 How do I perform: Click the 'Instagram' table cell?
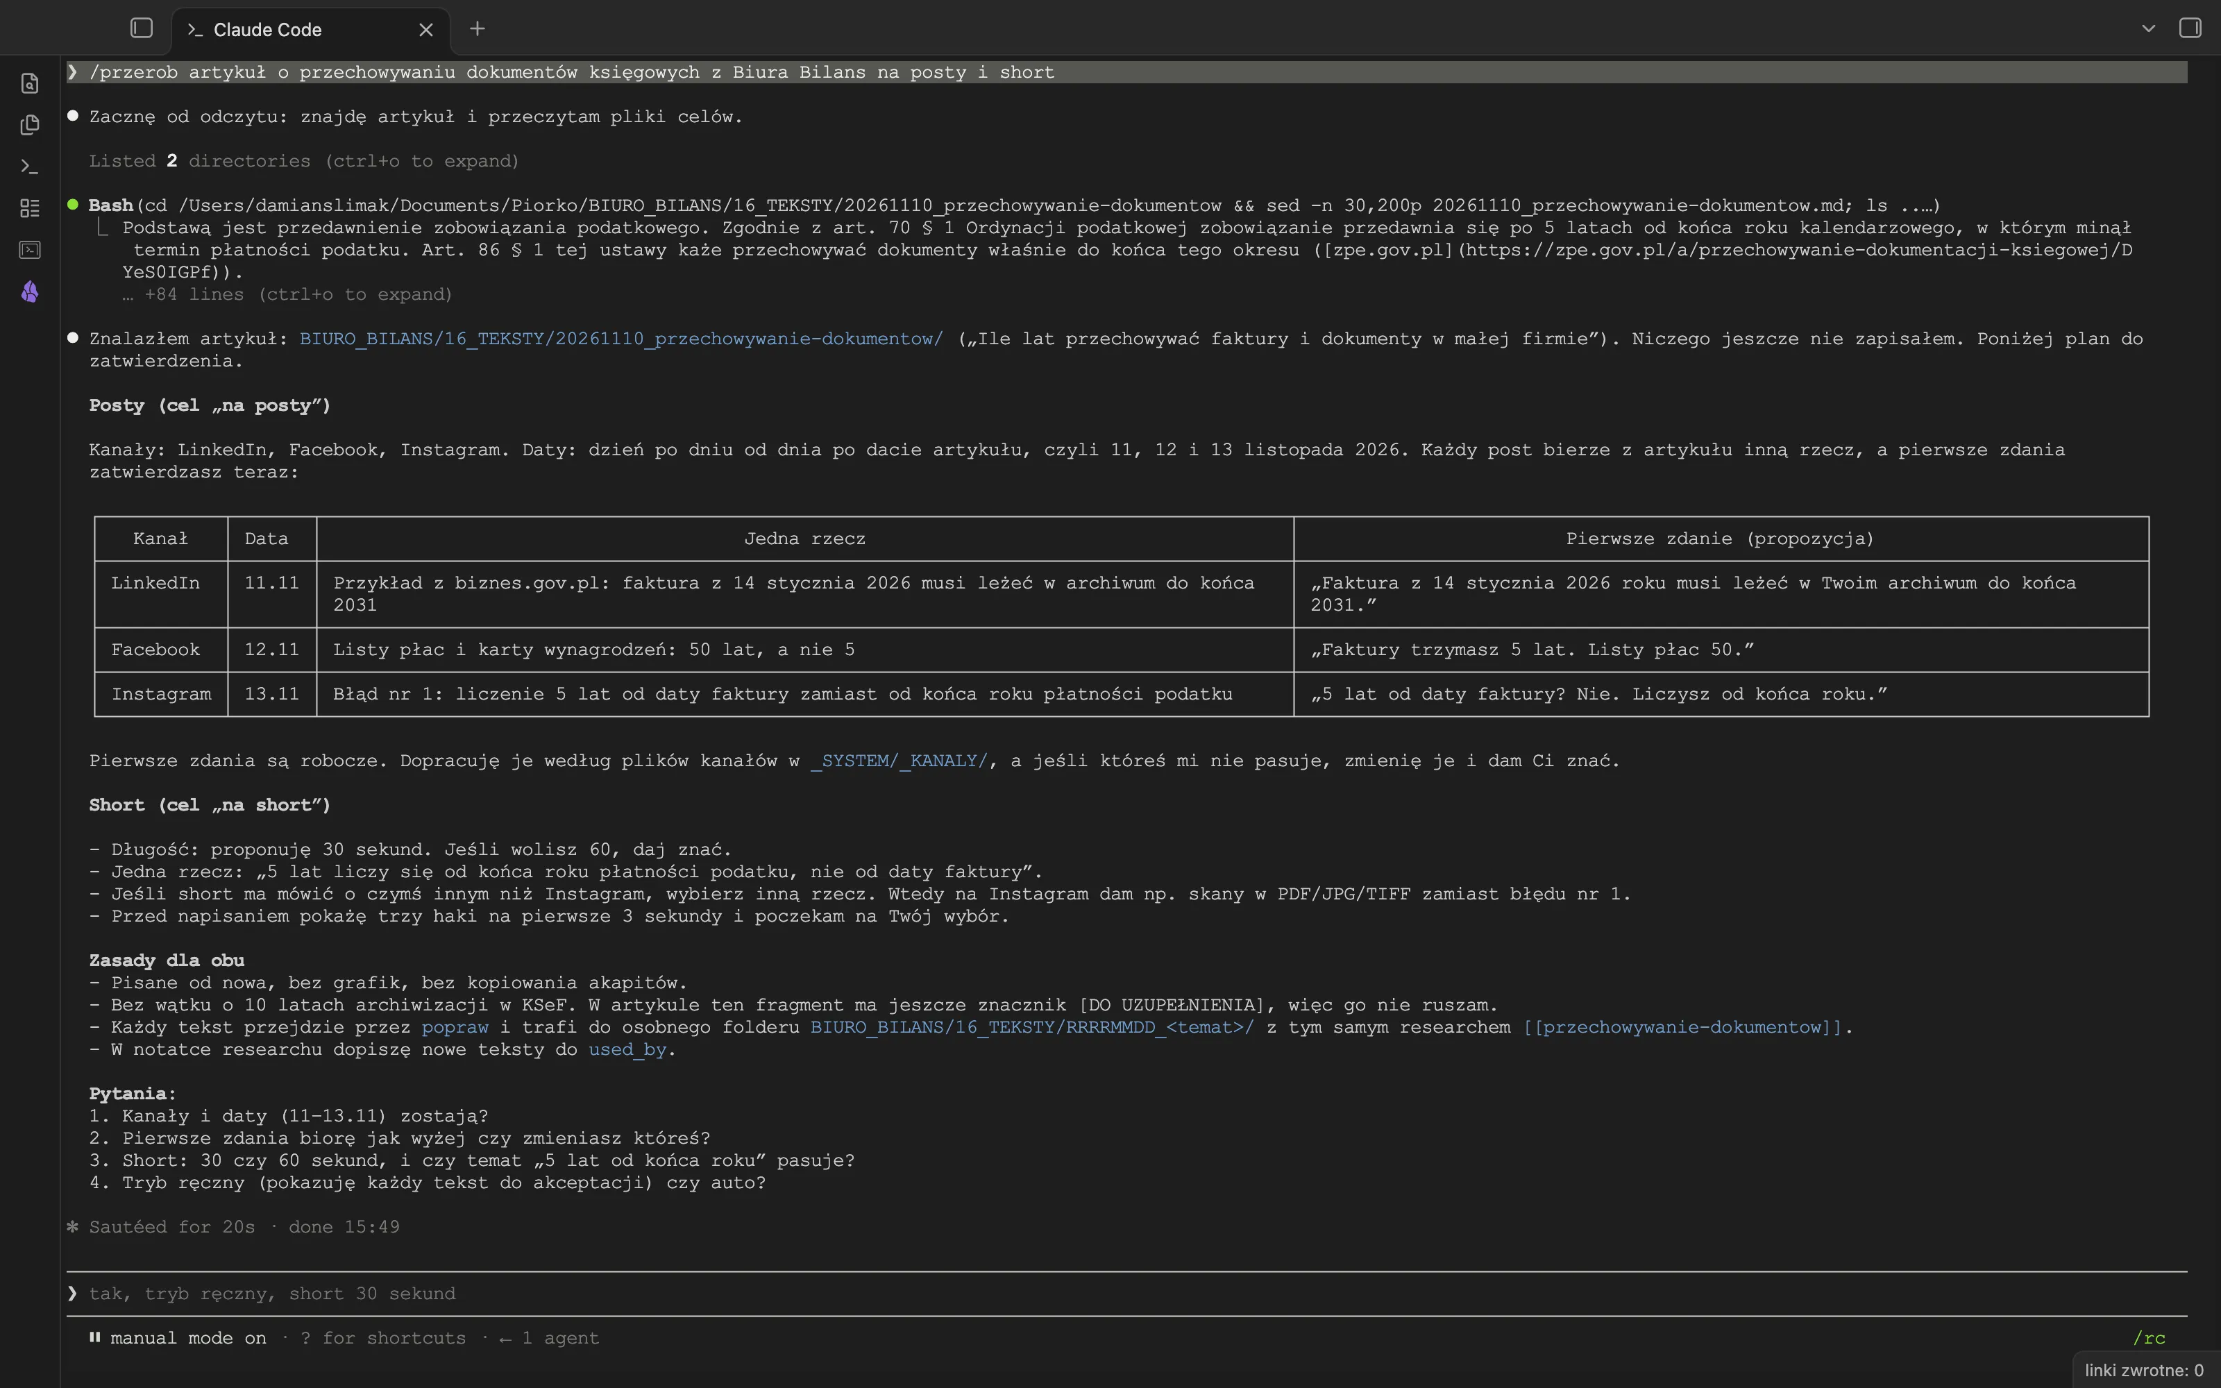pos(162,694)
